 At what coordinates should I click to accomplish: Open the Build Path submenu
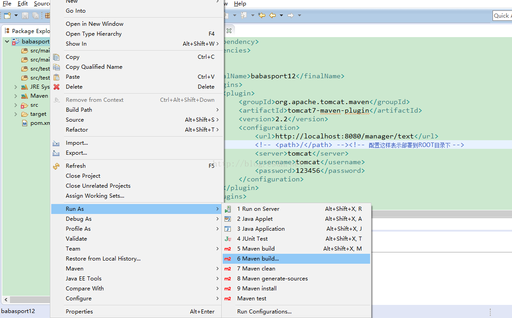tap(137, 110)
